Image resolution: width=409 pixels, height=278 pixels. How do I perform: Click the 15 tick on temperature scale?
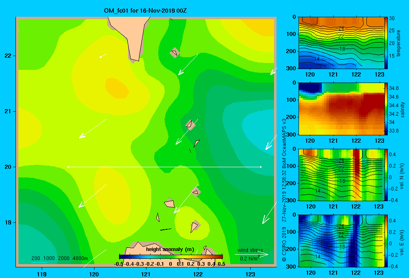click(392, 56)
